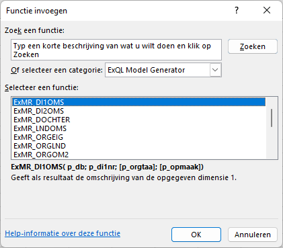Click the Zoeken button
The image size is (283, 248).
click(x=253, y=46)
